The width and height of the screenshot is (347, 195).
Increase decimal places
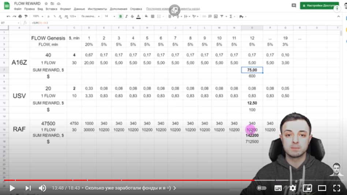pyautogui.click(x=66, y=16)
